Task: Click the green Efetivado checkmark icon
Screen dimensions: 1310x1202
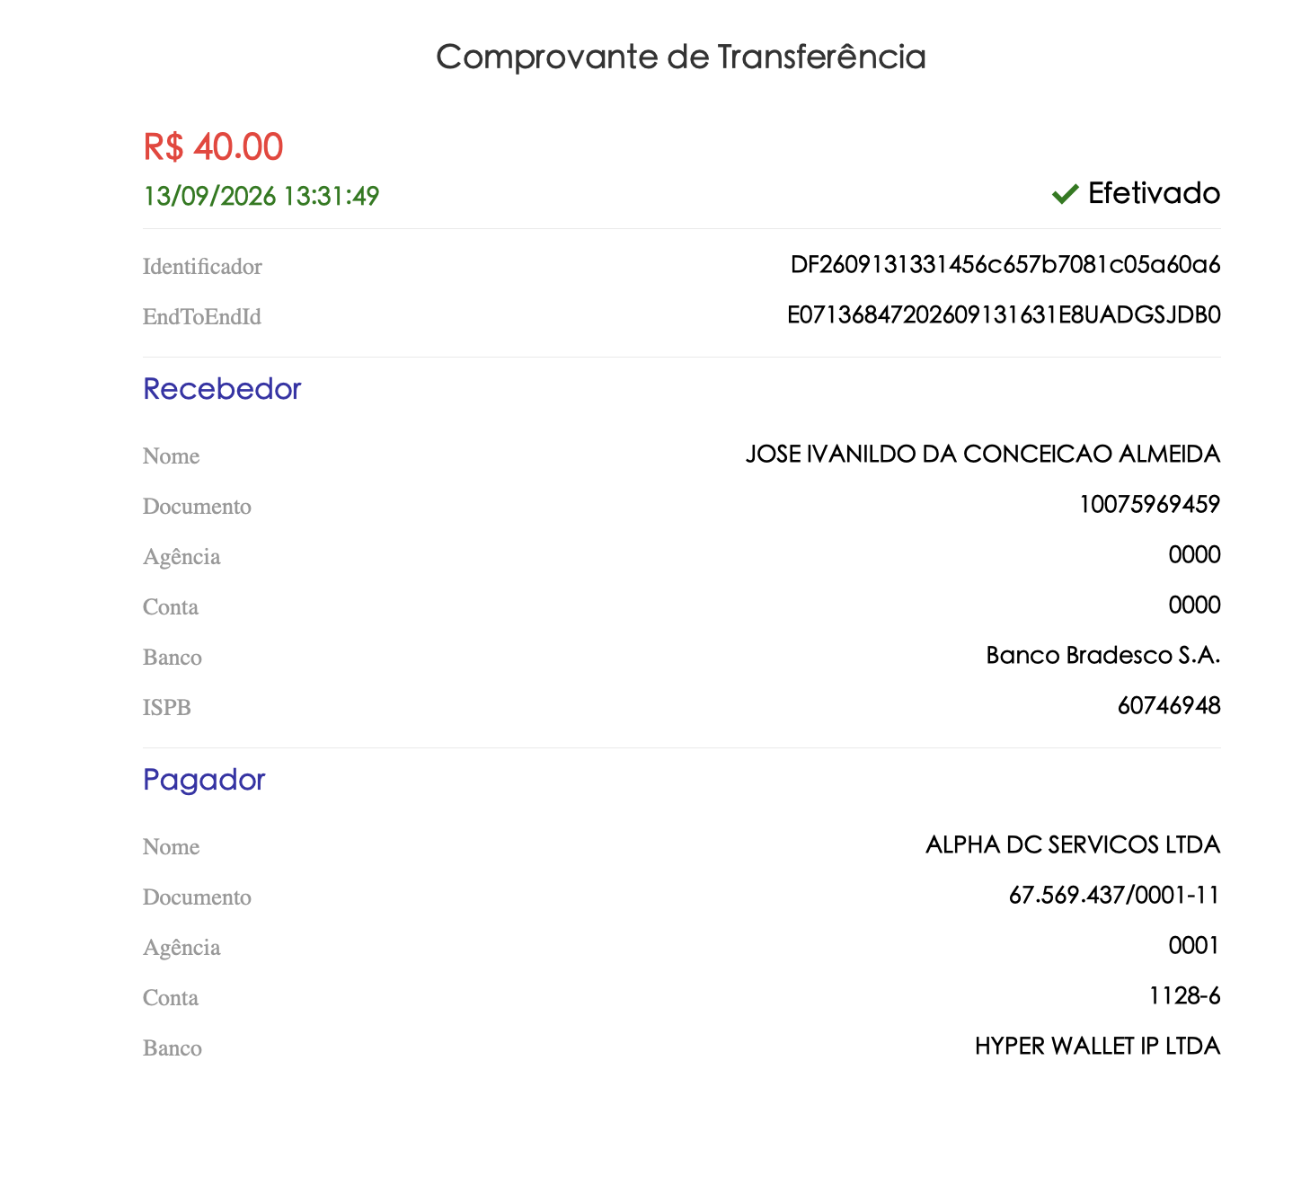Action: (1065, 194)
